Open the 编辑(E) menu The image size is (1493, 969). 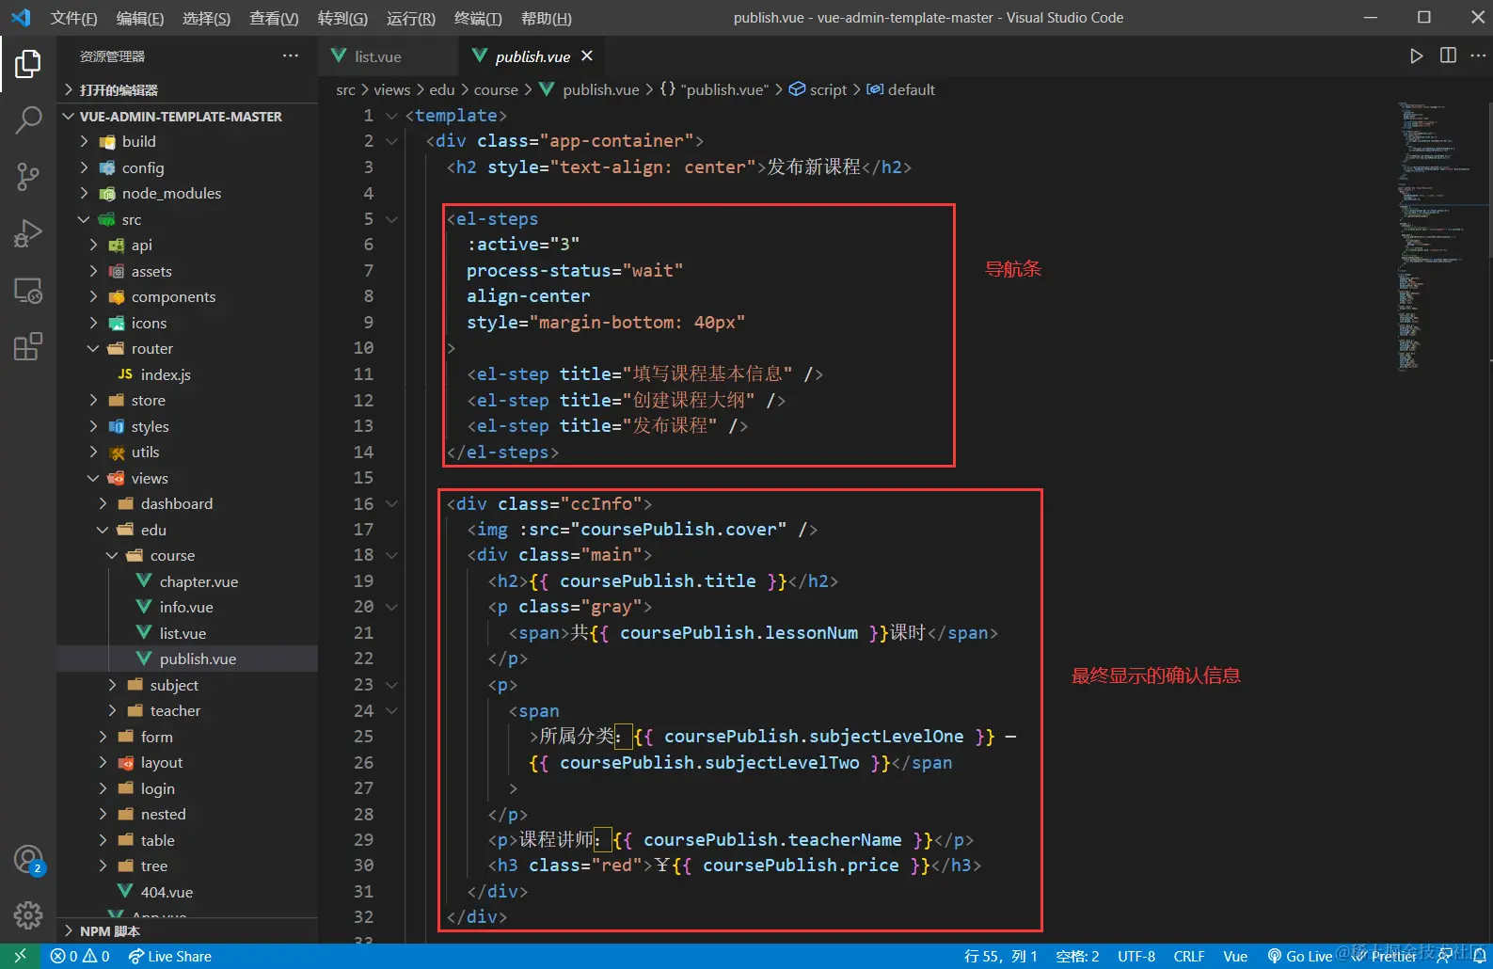coord(140,18)
